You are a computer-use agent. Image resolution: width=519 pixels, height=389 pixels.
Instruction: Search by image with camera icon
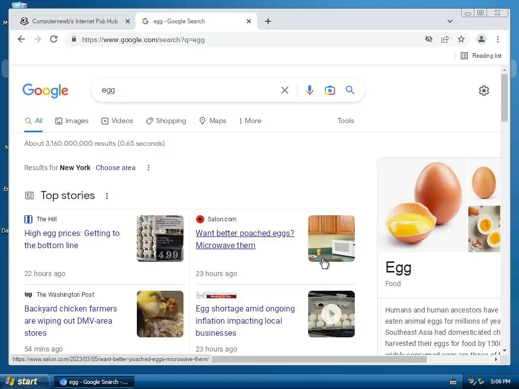[329, 90]
